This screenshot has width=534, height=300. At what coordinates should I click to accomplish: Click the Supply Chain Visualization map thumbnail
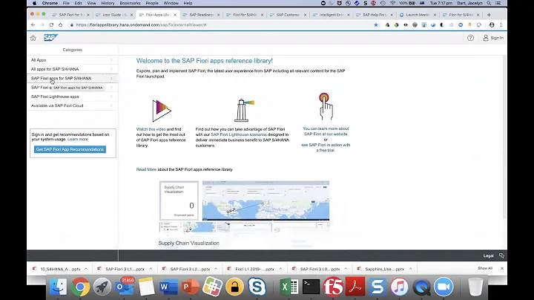click(266, 200)
